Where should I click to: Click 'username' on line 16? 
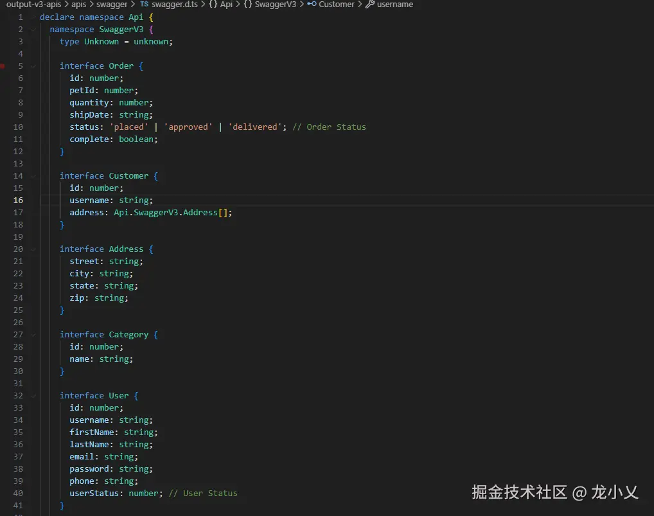(x=89, y=200)
